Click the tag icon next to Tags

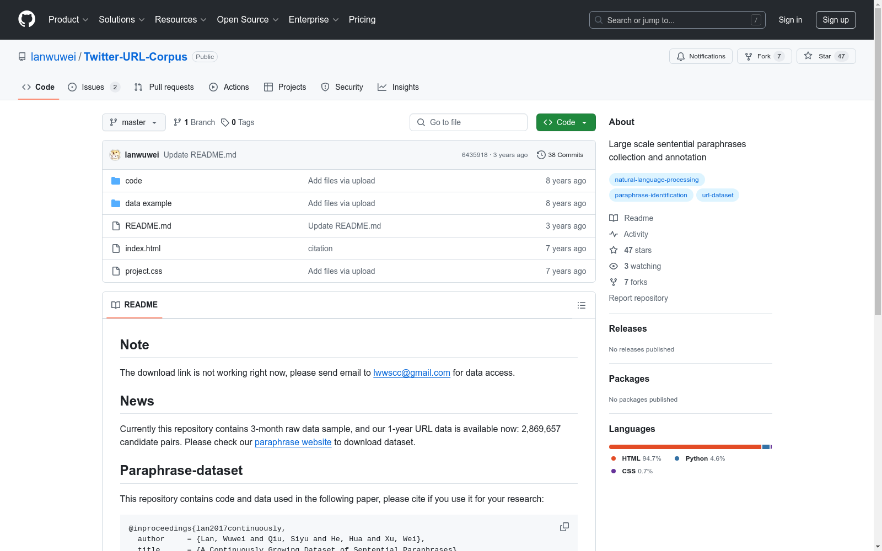point(225,122)
